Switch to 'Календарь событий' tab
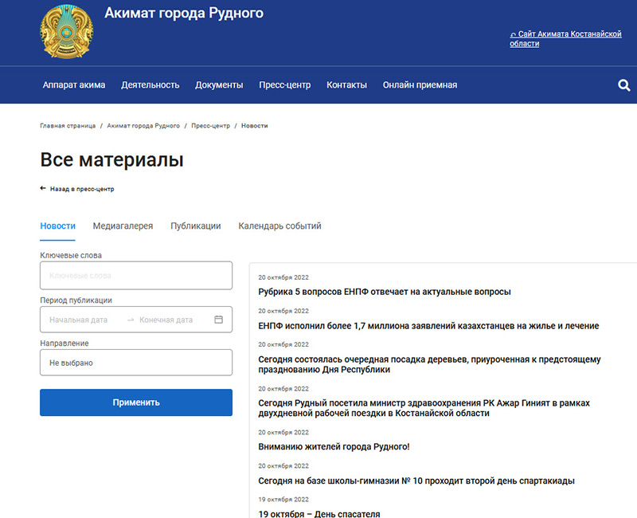The height and width of the screenshot is (518, 637). click(279, 226)
